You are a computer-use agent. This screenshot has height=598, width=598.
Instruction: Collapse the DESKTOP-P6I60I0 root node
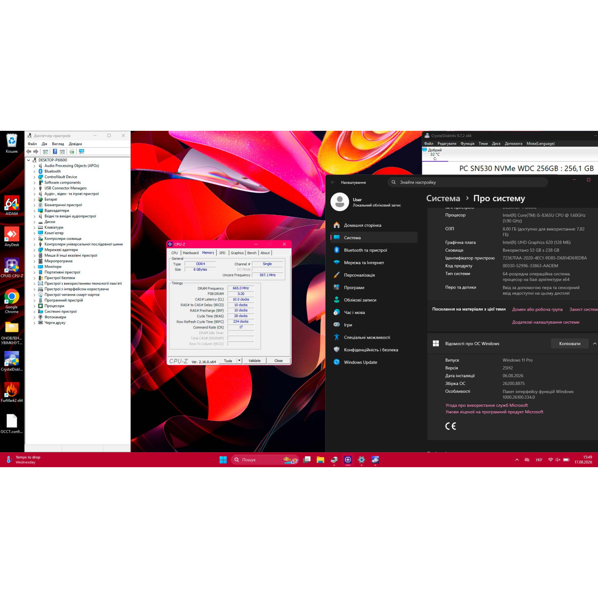coord(28,160)
